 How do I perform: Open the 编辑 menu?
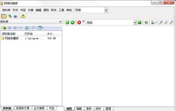pyautogui.click(x=38, y=10)
